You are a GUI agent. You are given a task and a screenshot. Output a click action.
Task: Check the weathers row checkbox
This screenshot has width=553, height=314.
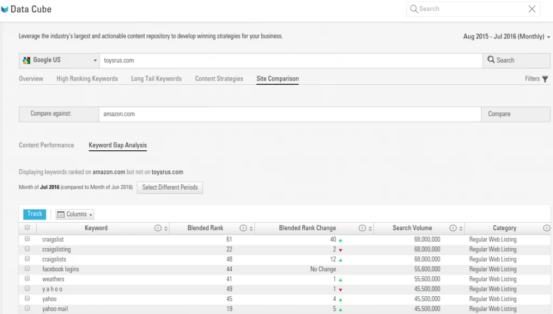(27, 278)
